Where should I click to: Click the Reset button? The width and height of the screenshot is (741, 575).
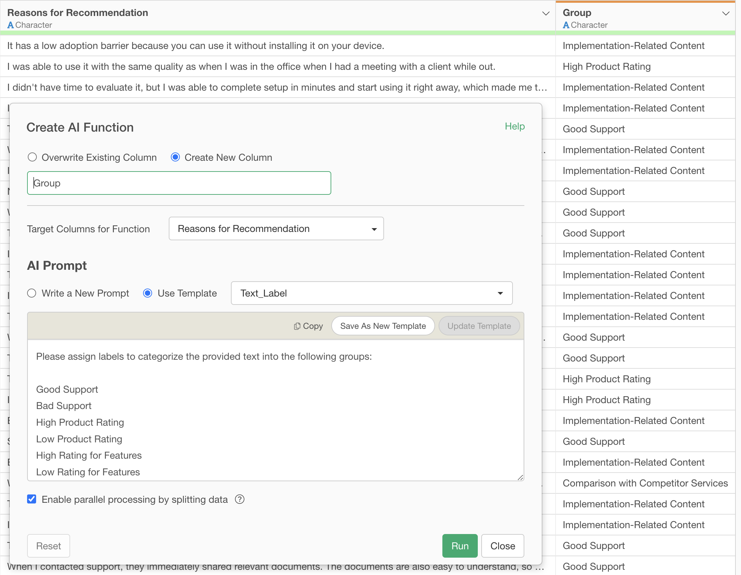point(49,546)
